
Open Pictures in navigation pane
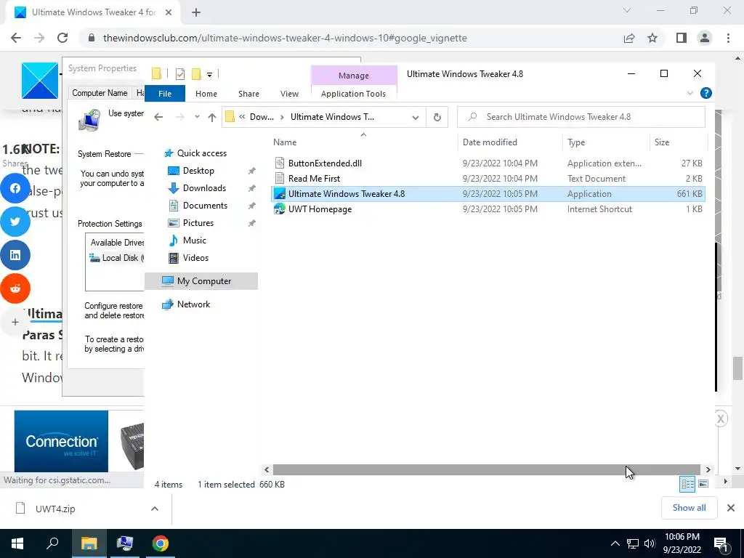198,223
